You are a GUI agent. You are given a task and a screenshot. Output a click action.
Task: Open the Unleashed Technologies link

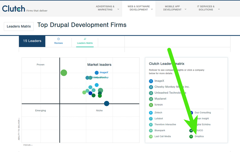pyautogui.click(x=170, y=93)
